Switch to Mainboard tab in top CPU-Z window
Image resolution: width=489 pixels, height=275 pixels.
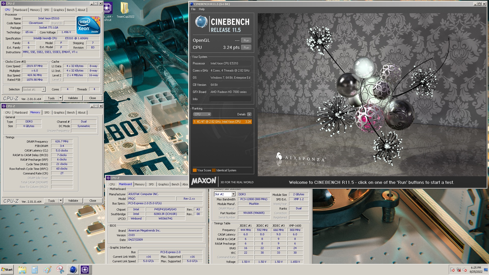tap(21, 10)
